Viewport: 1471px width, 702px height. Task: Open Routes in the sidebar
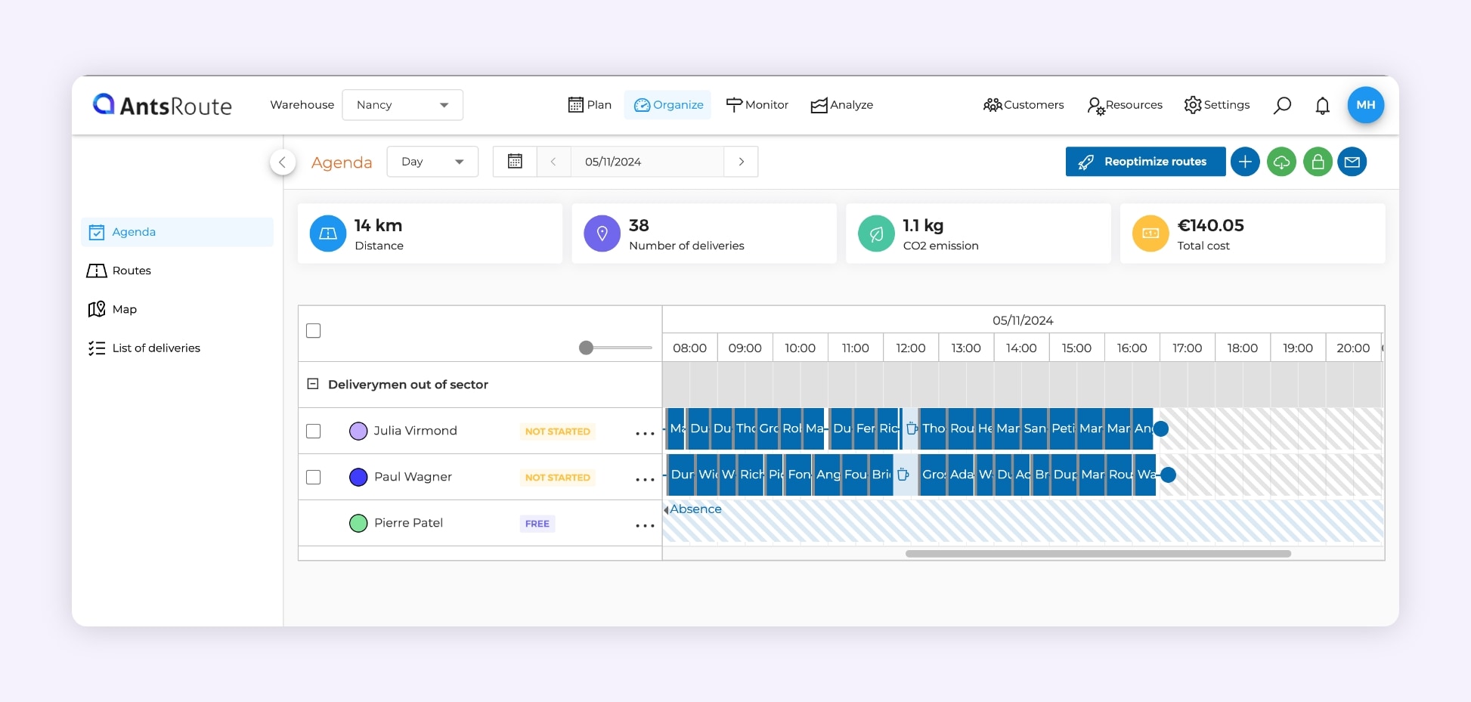[132, 271]
